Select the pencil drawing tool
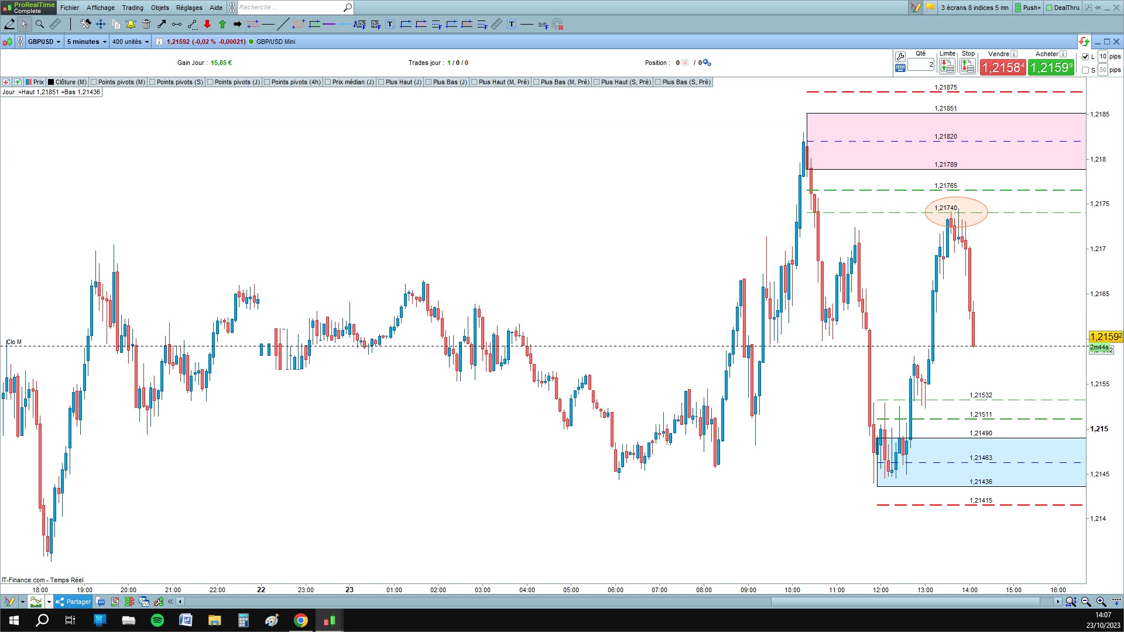Screen dimensions: 1124x632 point(9,24)
